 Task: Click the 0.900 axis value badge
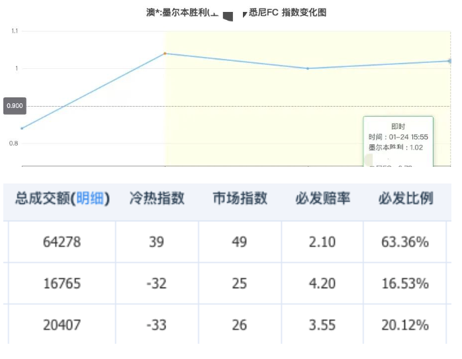15,106
